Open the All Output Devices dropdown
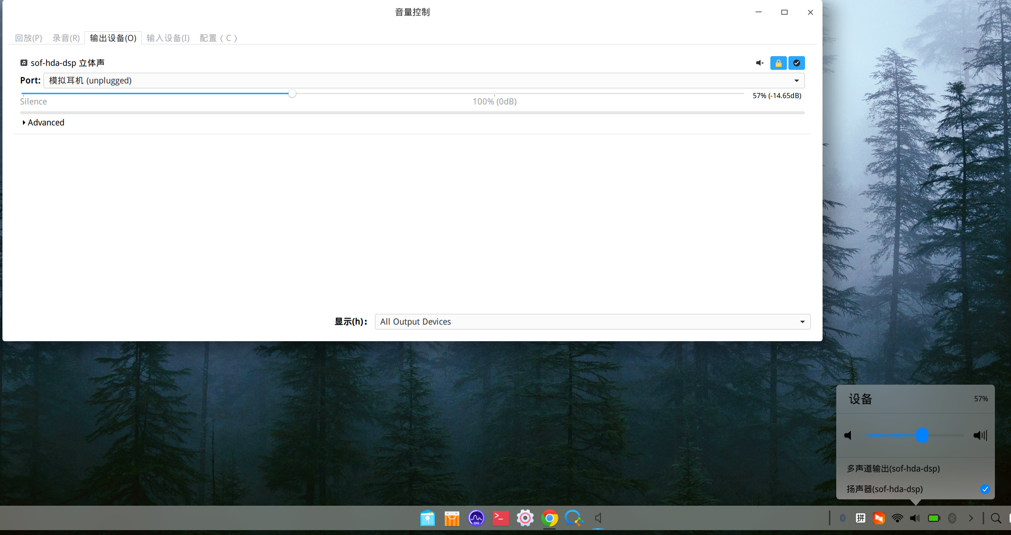 click(592, 322)
